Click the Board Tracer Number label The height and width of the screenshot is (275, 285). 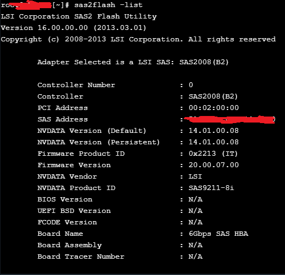tap(81, 256)
